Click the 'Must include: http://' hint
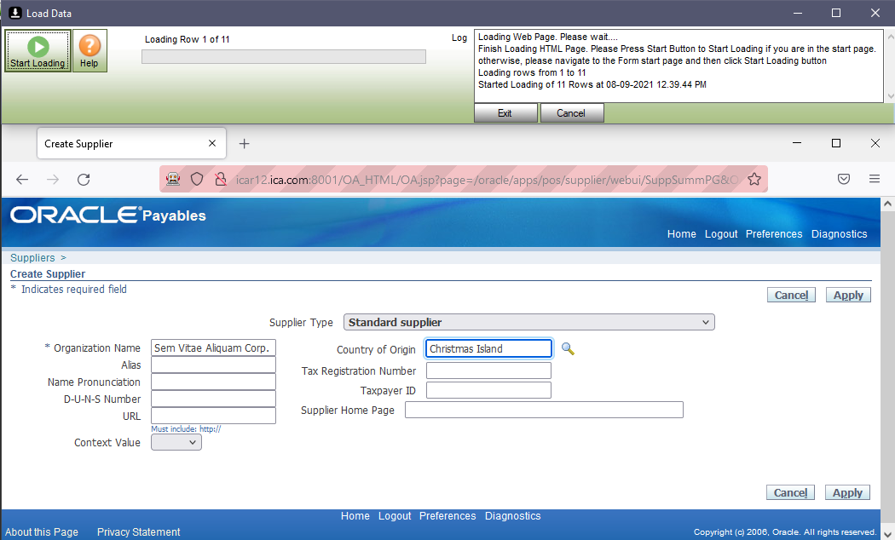 pos(186,428)
